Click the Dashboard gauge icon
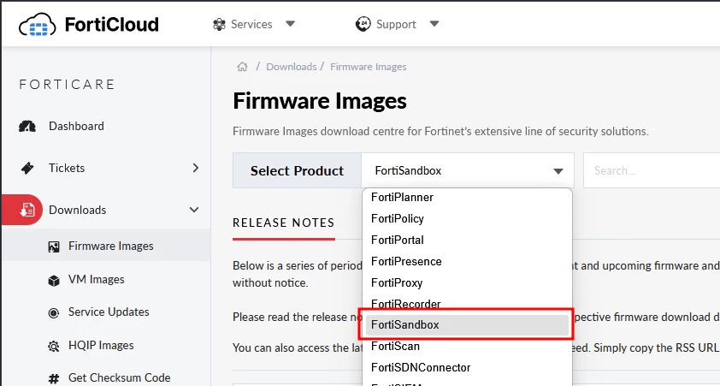720x386 pixels. click(x=27, y=127)
